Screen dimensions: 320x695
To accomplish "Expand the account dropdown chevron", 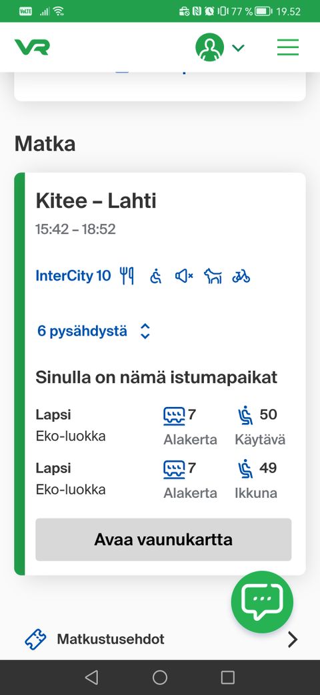I will [x=238, y=47].
